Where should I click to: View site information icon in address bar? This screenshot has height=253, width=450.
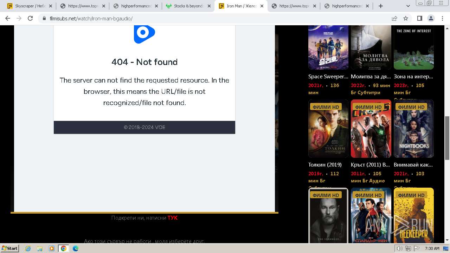point(44,18)
